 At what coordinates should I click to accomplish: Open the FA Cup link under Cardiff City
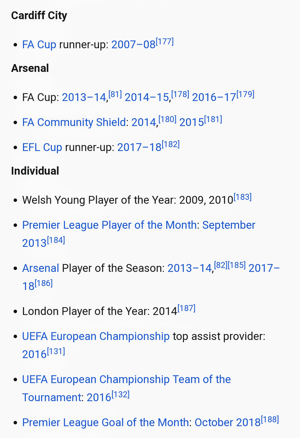[x=39, y=45]
